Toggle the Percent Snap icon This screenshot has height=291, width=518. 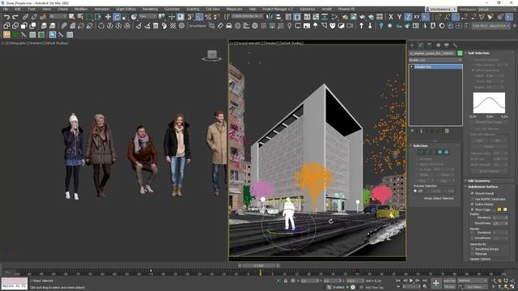[x=208, y=16]
